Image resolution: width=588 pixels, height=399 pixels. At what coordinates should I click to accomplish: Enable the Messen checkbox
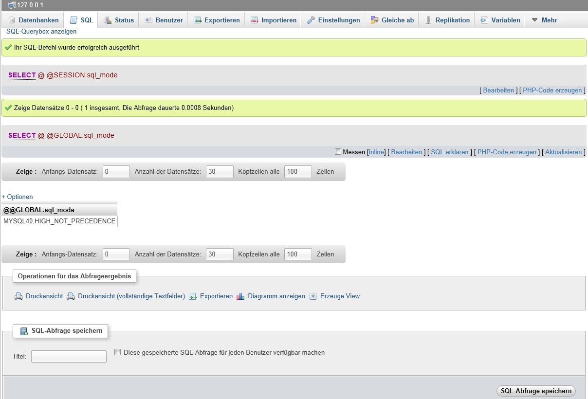[338, 152]
